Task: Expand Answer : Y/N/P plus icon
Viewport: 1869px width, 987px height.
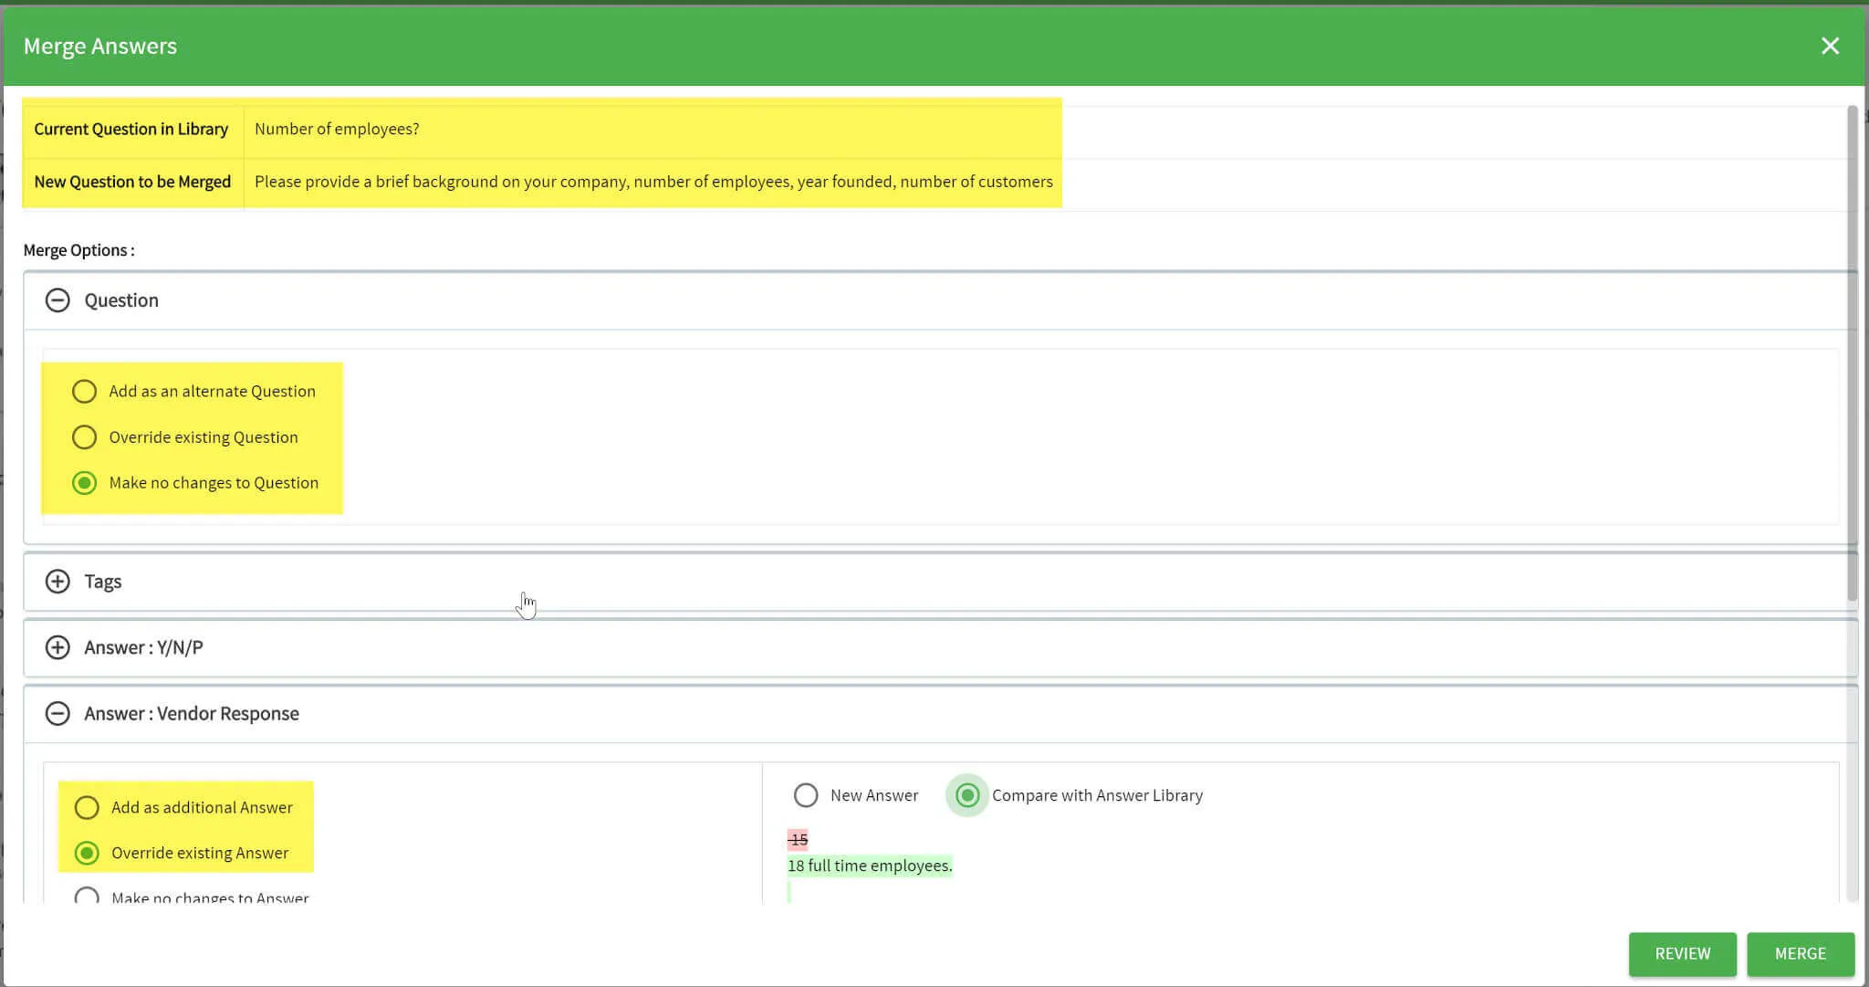Action: 57,647
